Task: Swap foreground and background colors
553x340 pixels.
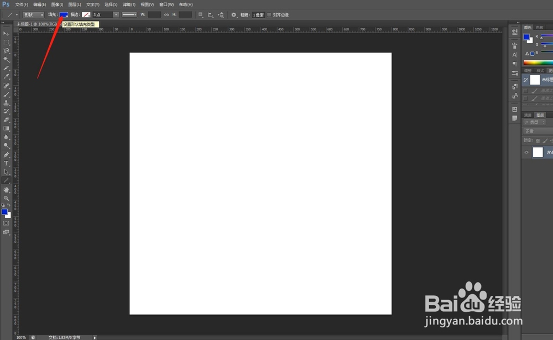Action: pos(9,205)
